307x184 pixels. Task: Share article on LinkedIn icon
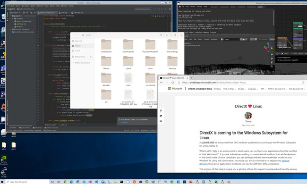tap(161, 121)
